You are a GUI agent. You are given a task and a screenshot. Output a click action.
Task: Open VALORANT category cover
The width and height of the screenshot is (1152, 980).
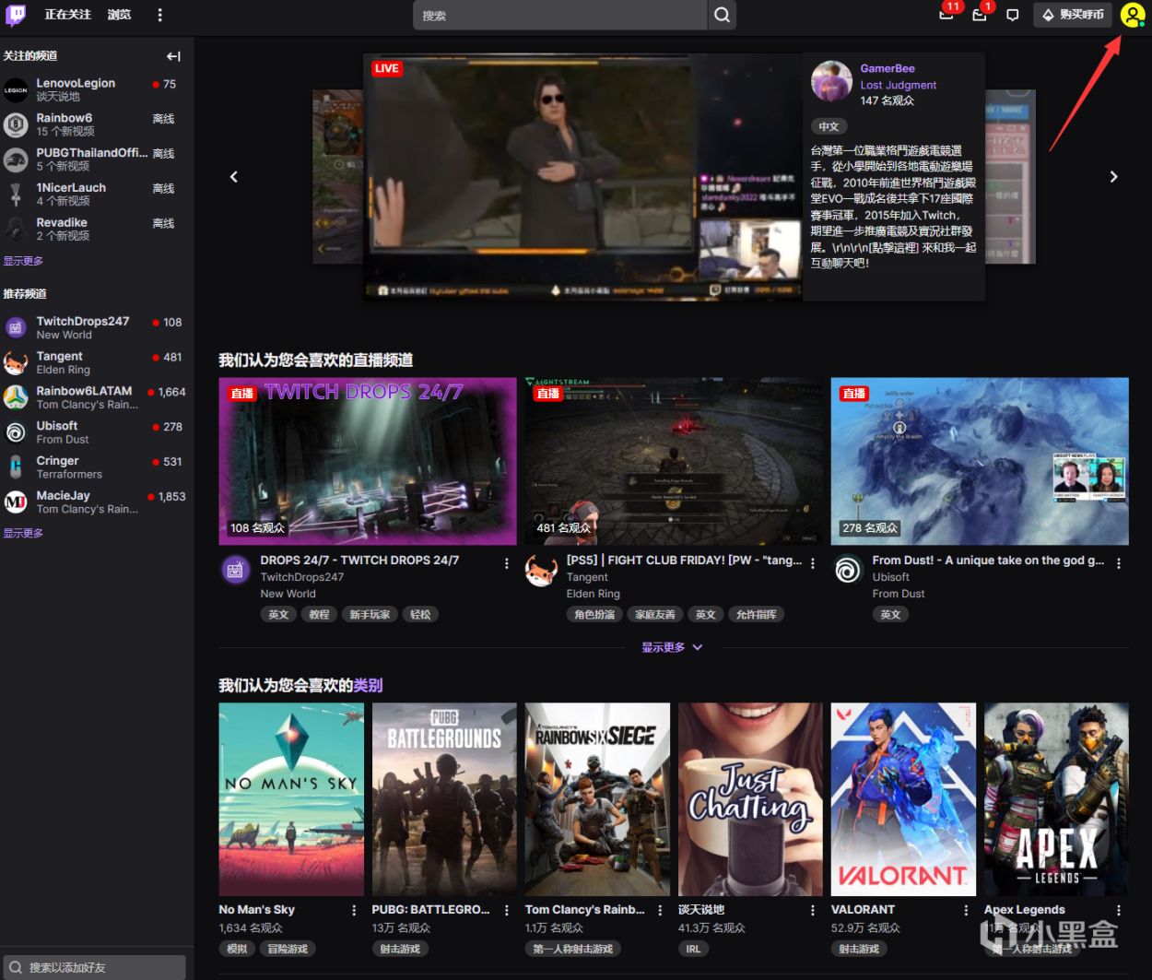[903, 799]
